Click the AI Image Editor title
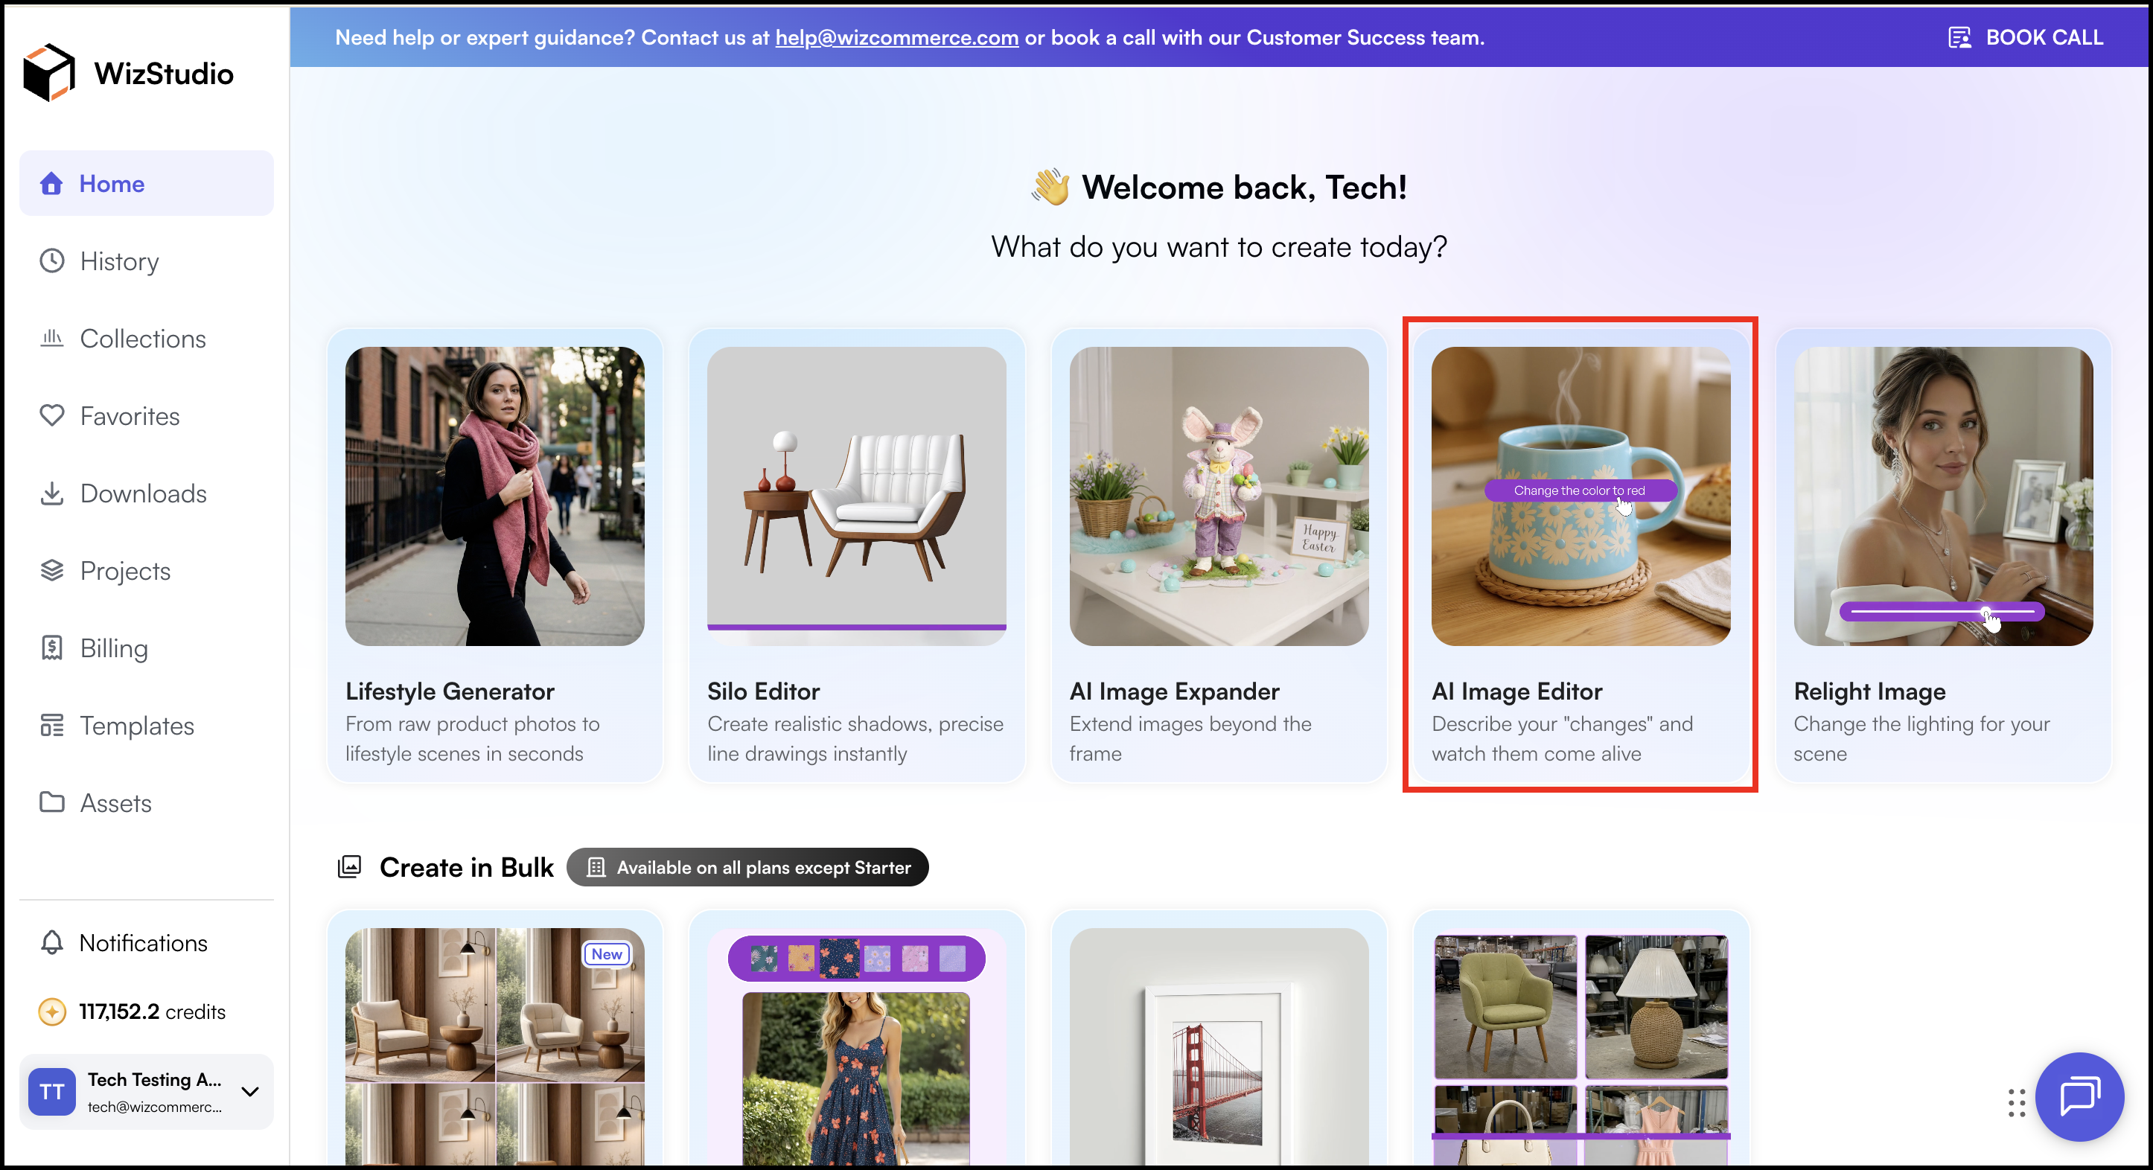The width and height of the screenshot is (2153, 1170). coord(1517,691)
